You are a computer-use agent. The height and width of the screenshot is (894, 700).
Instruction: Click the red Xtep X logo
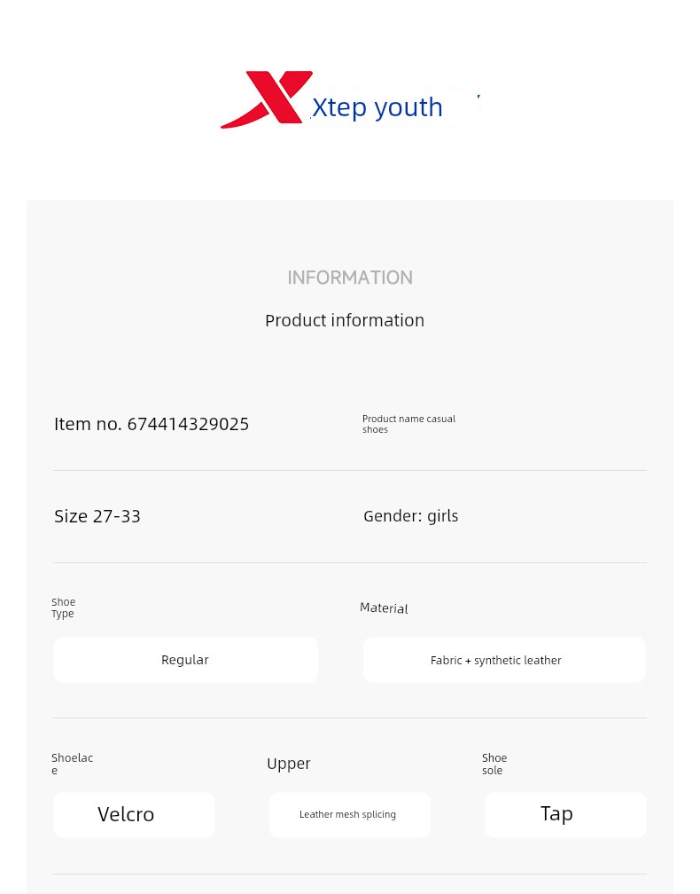267,99
